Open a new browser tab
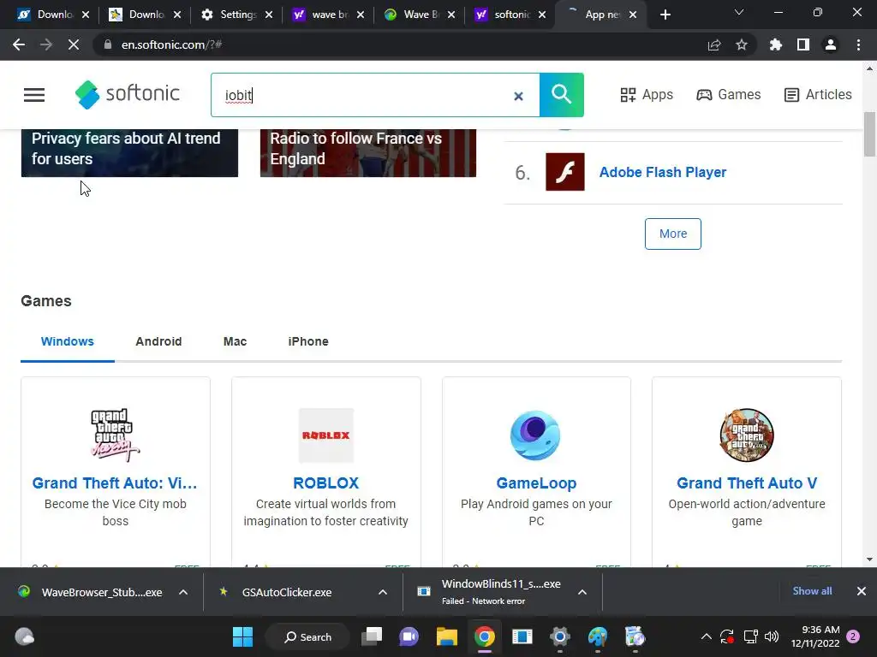The height and width of the screenshot is (657, 877). pyautogui.click(x=665, y=15)
